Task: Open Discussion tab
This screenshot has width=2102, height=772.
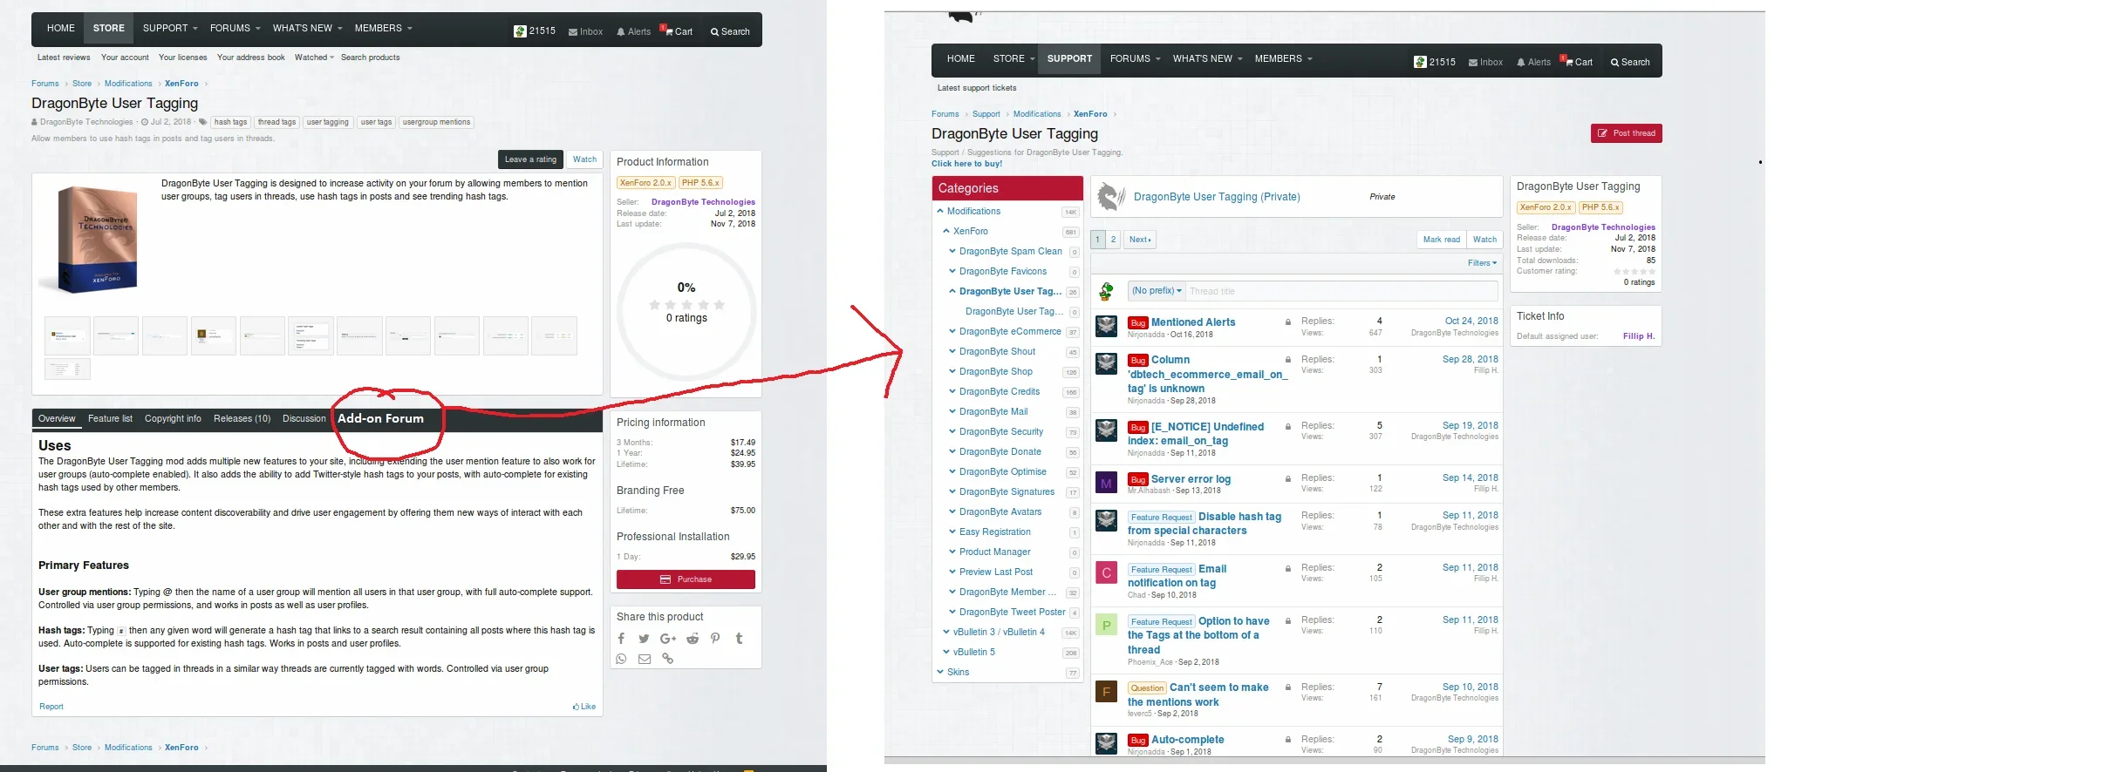Action: [304, 419]
